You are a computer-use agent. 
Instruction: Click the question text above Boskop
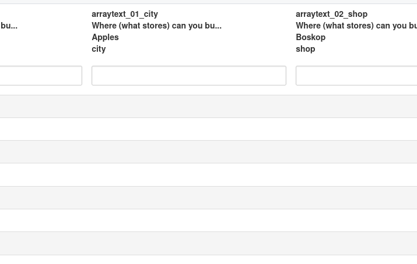(356, 26)
